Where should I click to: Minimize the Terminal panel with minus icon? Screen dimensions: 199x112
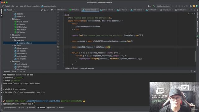click(x=195, y=72)
